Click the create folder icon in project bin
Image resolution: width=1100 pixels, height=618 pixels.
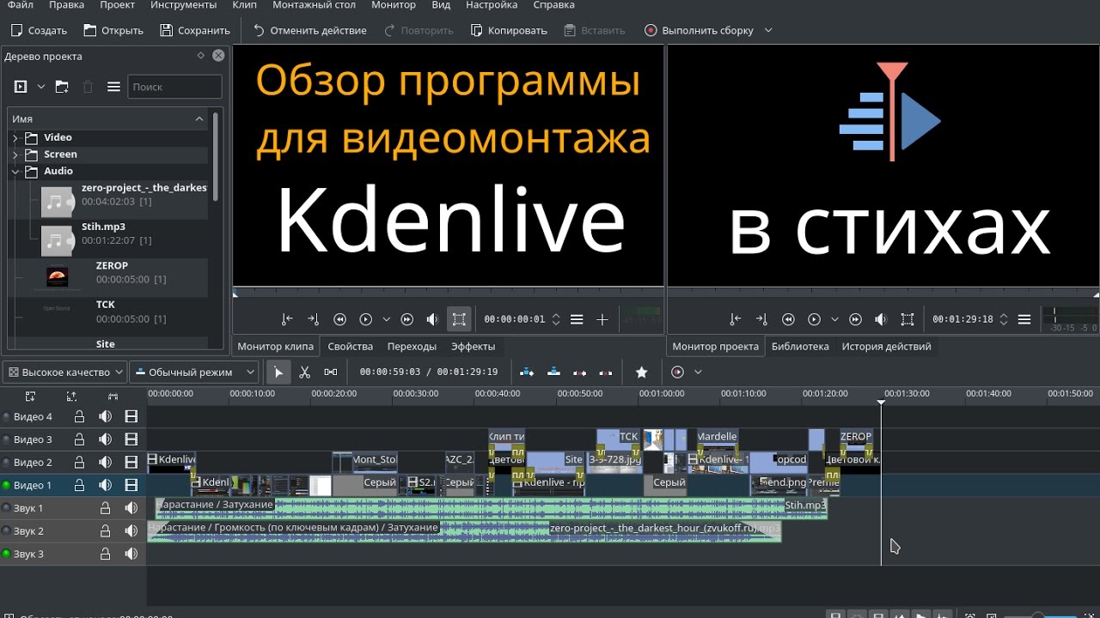pyautogui.click(x=62, y=87)
